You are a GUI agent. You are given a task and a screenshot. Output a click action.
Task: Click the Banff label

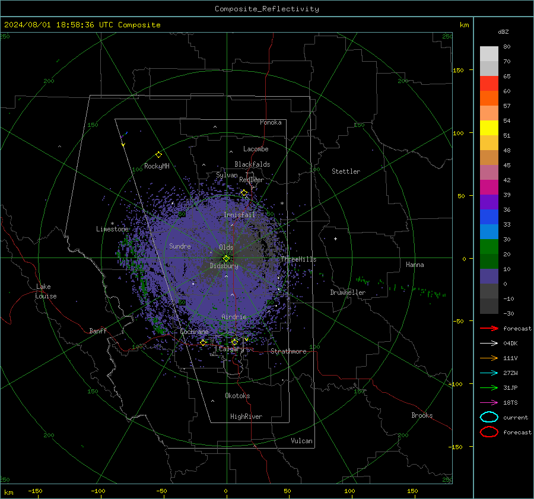(x=98, y=330)
